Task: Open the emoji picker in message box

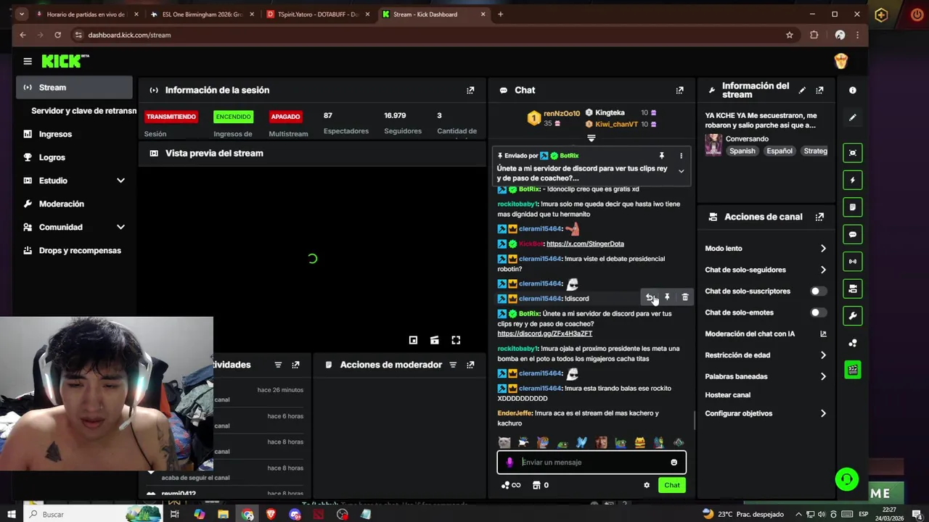Action: point(674,463)
